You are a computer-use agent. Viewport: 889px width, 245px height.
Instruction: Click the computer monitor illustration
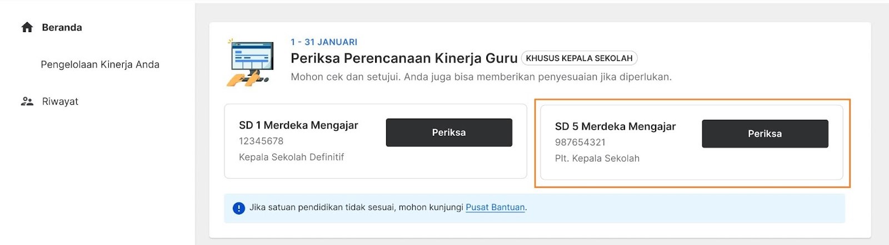(x=250, y=63)
